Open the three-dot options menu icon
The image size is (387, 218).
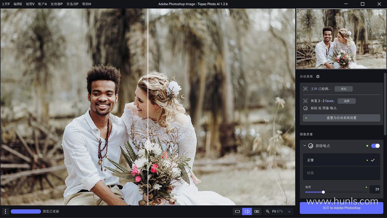tap(5, 211)
